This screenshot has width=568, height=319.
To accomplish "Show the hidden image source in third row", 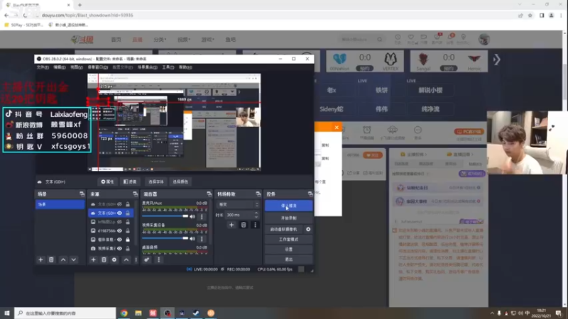I will tap(119, 222).
